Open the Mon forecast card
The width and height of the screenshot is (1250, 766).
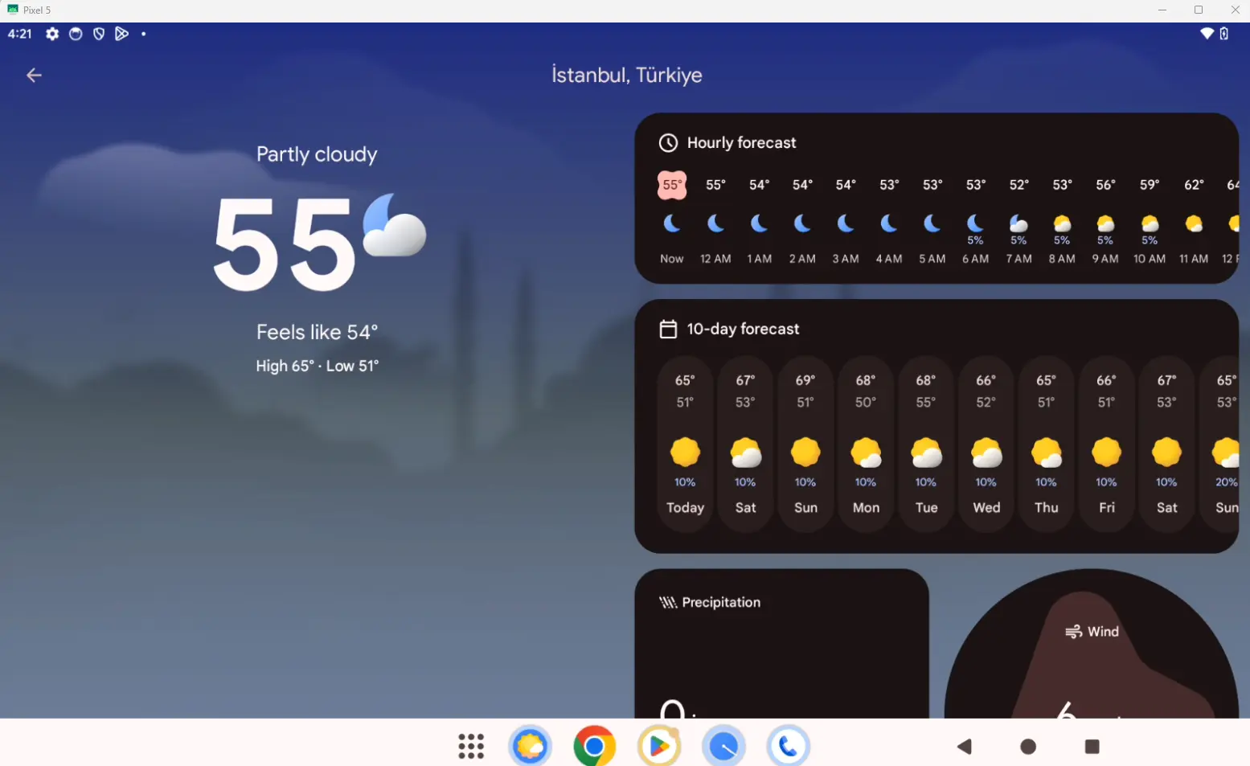click(x=866, y=444)
